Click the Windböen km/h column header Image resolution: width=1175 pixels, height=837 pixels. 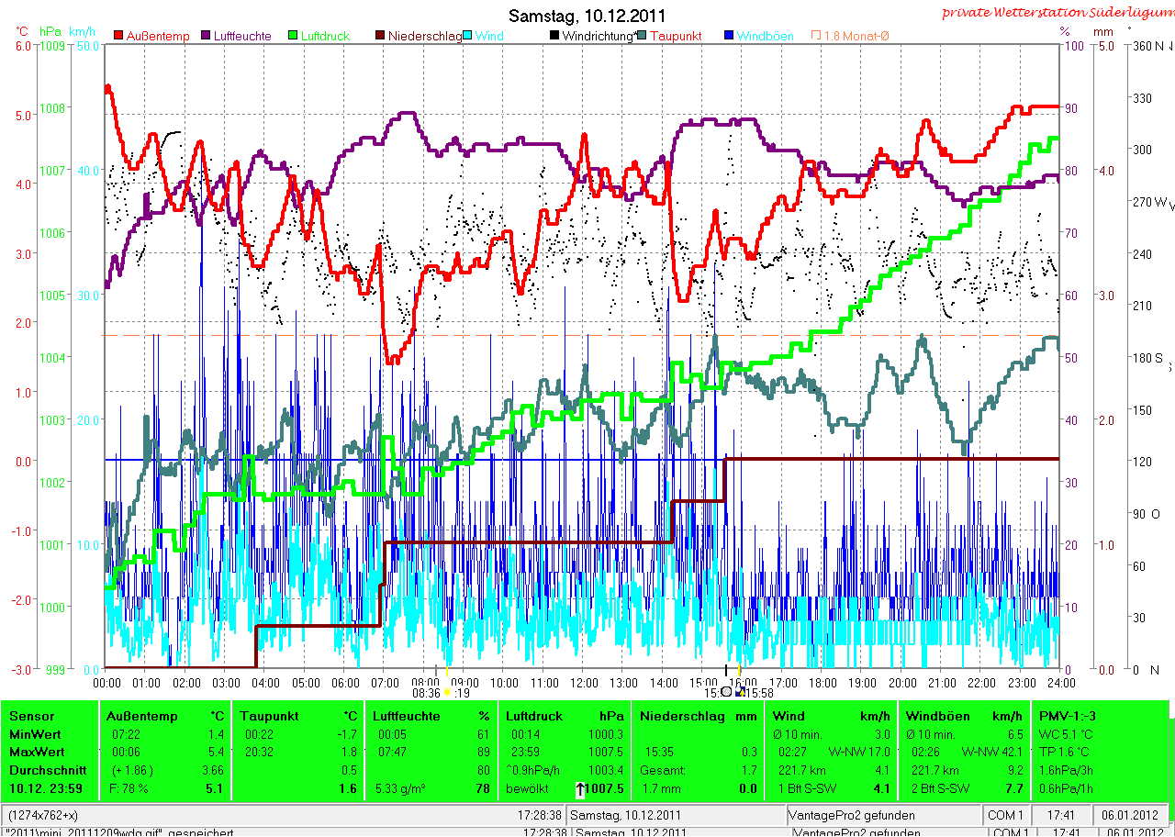(x=964, y=716)
